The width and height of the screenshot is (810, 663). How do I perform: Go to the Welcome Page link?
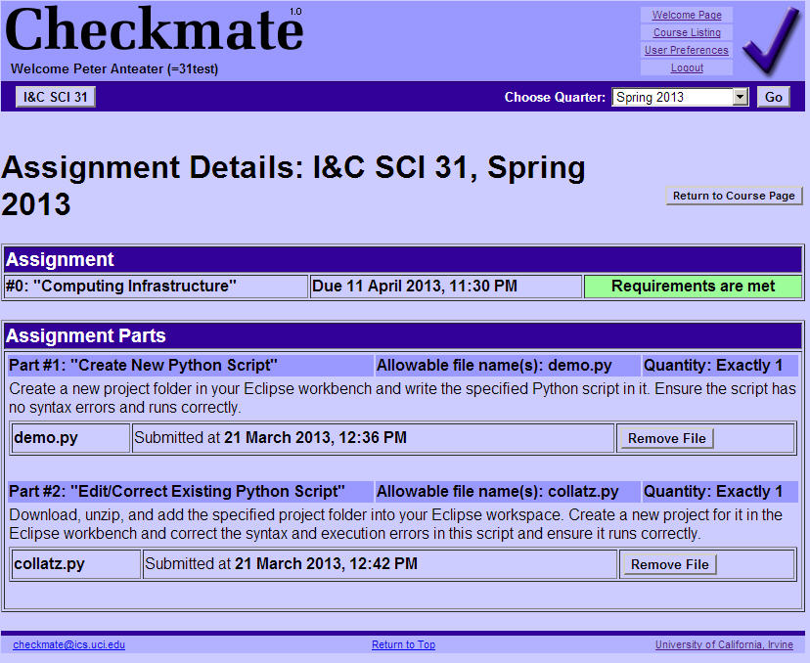point(687,15)
